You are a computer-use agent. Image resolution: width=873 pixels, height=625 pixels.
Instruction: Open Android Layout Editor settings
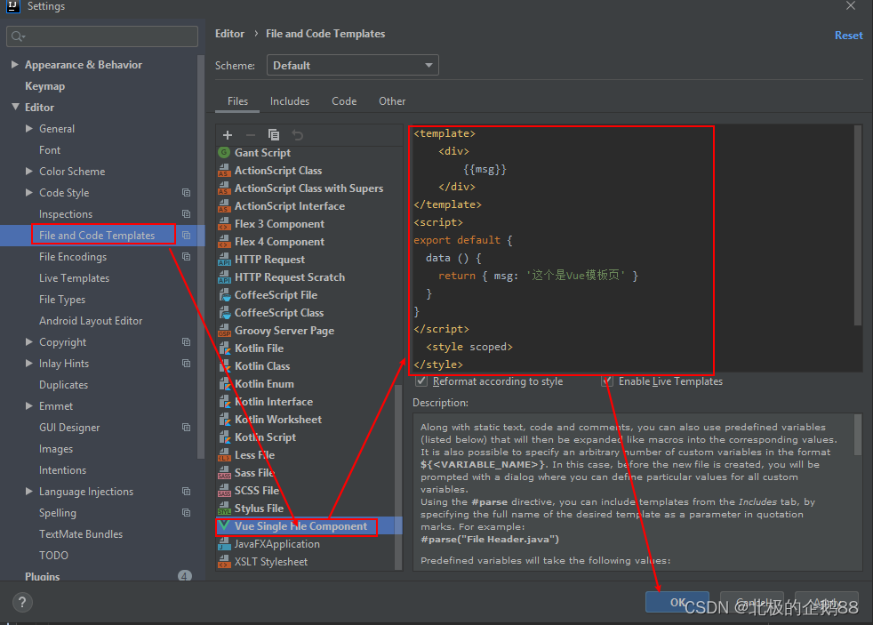pos(91,321)
